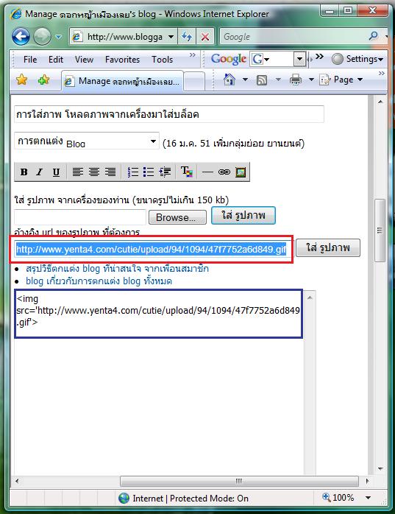Insert a numbered list
Screen dimensions: 395x514
tap(132, 172)
